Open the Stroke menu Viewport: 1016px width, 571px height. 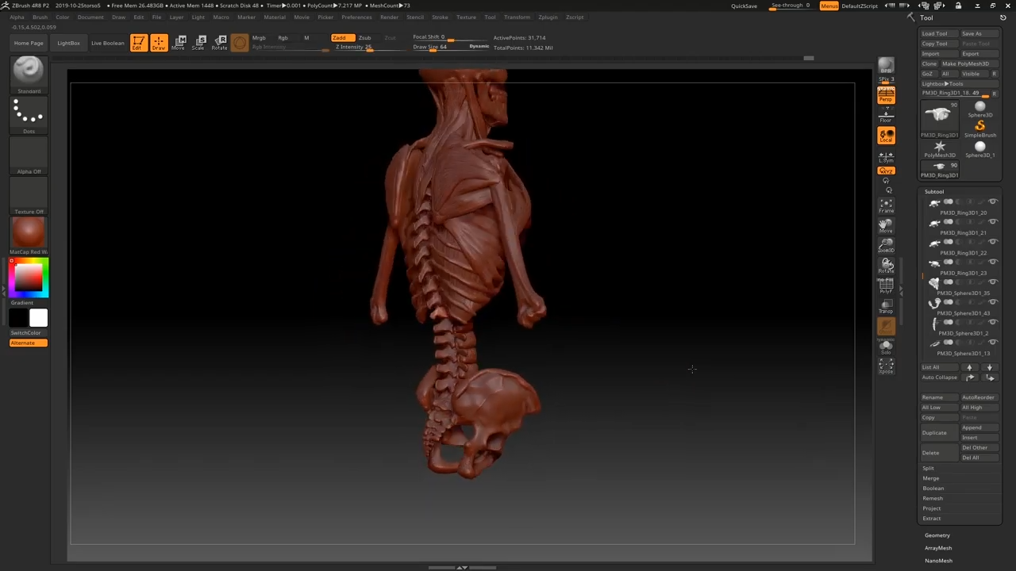point(440,17)
